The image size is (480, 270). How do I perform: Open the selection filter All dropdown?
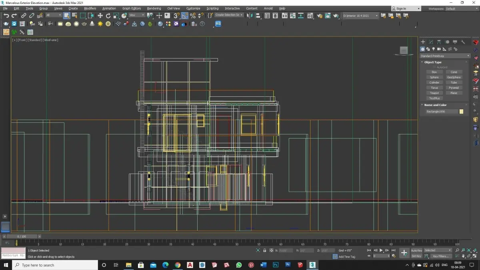pos(53,15)
